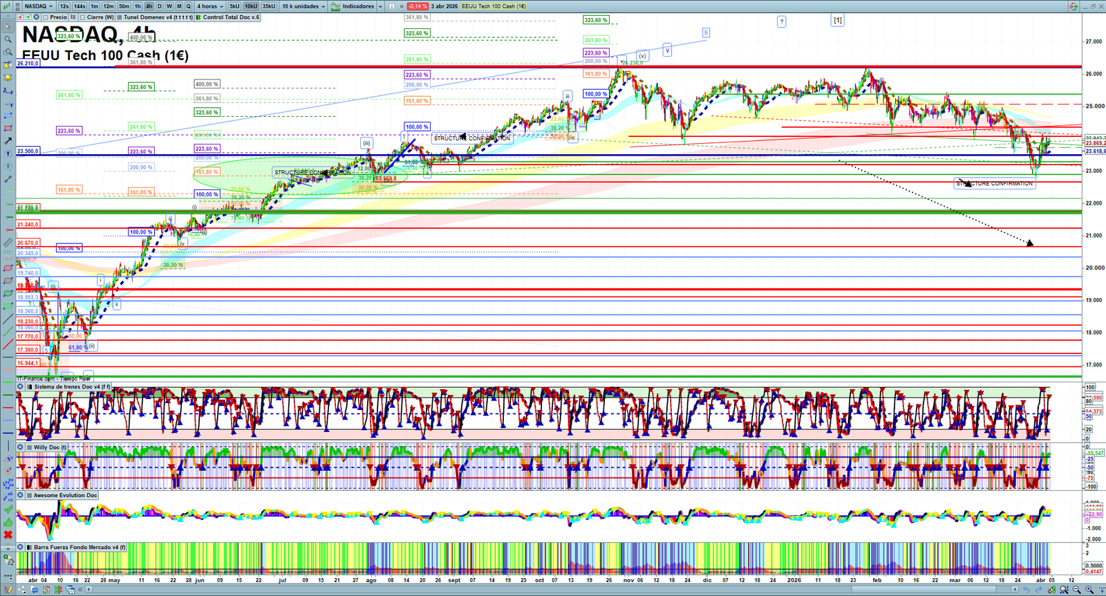The height and width of the screenshot is (596, 1106).
Task: Expand the chevron below the red X icon
Action: click(x=8, y=548)
